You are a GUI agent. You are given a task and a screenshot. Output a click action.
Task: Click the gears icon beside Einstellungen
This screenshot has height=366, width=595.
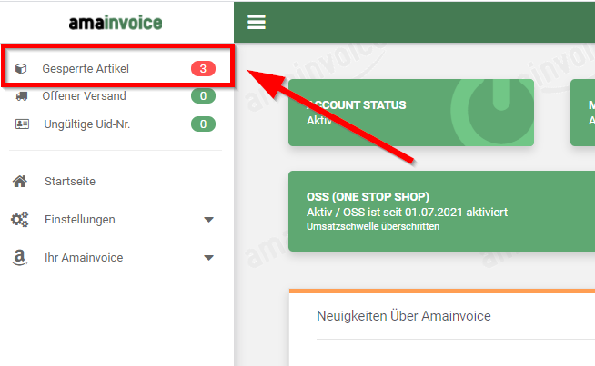tap(19, 220)
